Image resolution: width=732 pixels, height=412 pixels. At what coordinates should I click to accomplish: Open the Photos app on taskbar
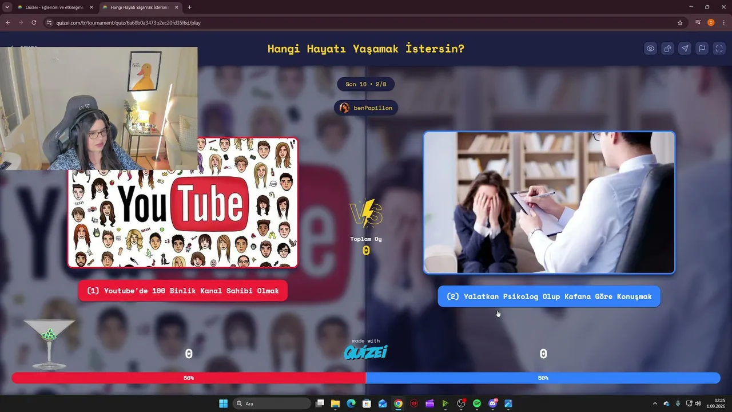click(x=508, y=403)
